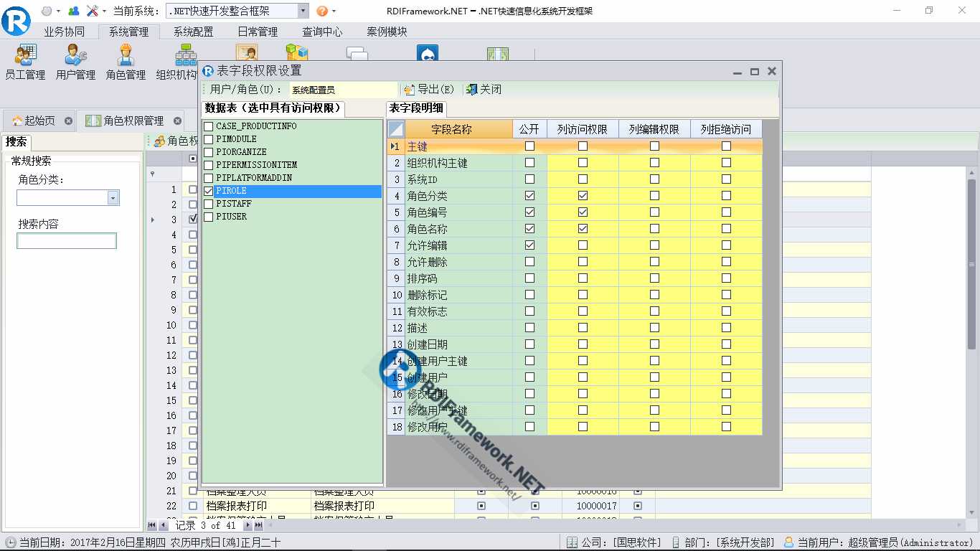The image size is (980, 551).
Task: Focus the 搜索内容 input field
Action: pyautogui.click(x=67, y=241)
